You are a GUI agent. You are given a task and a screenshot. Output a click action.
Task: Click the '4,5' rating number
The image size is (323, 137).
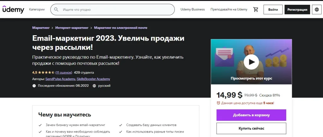click(34, 72)
